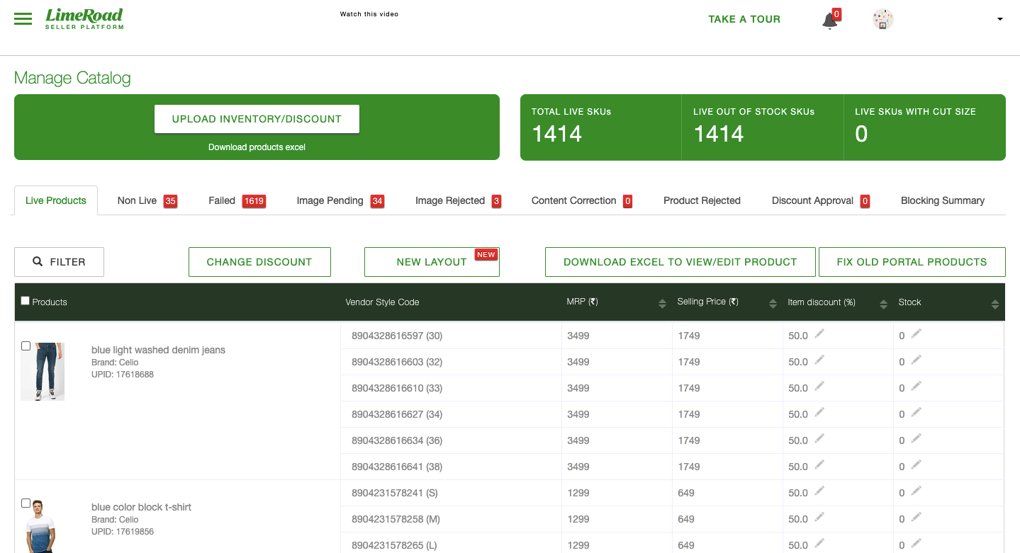Click Download products excel link
Viewport: 1020px width, 553px height.
257,147
